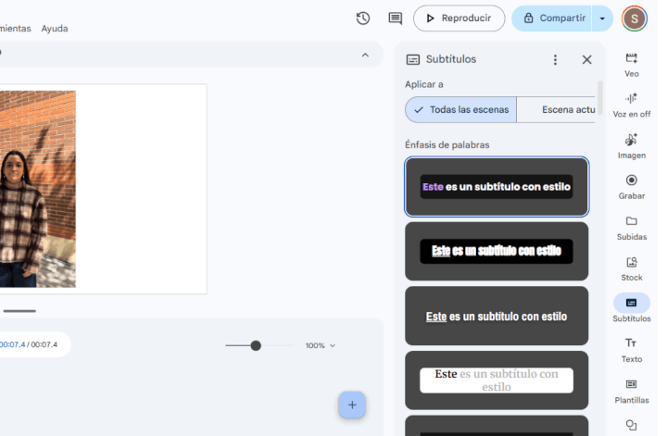Open the Grabar recording tool
This screenshot has width=667, height=436.
pos(632,187)
